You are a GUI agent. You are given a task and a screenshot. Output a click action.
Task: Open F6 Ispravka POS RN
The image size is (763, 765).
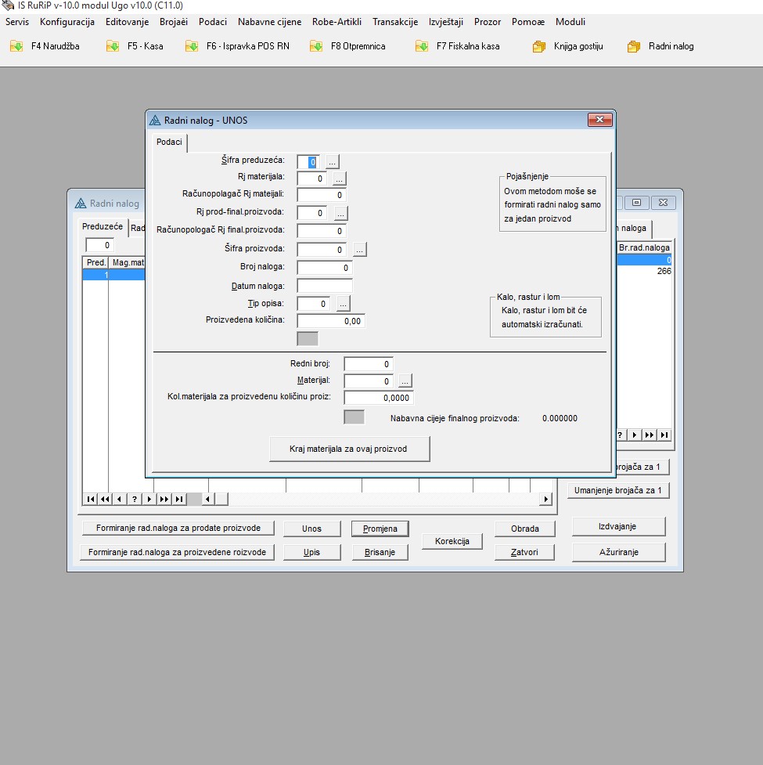click(237, 46)
